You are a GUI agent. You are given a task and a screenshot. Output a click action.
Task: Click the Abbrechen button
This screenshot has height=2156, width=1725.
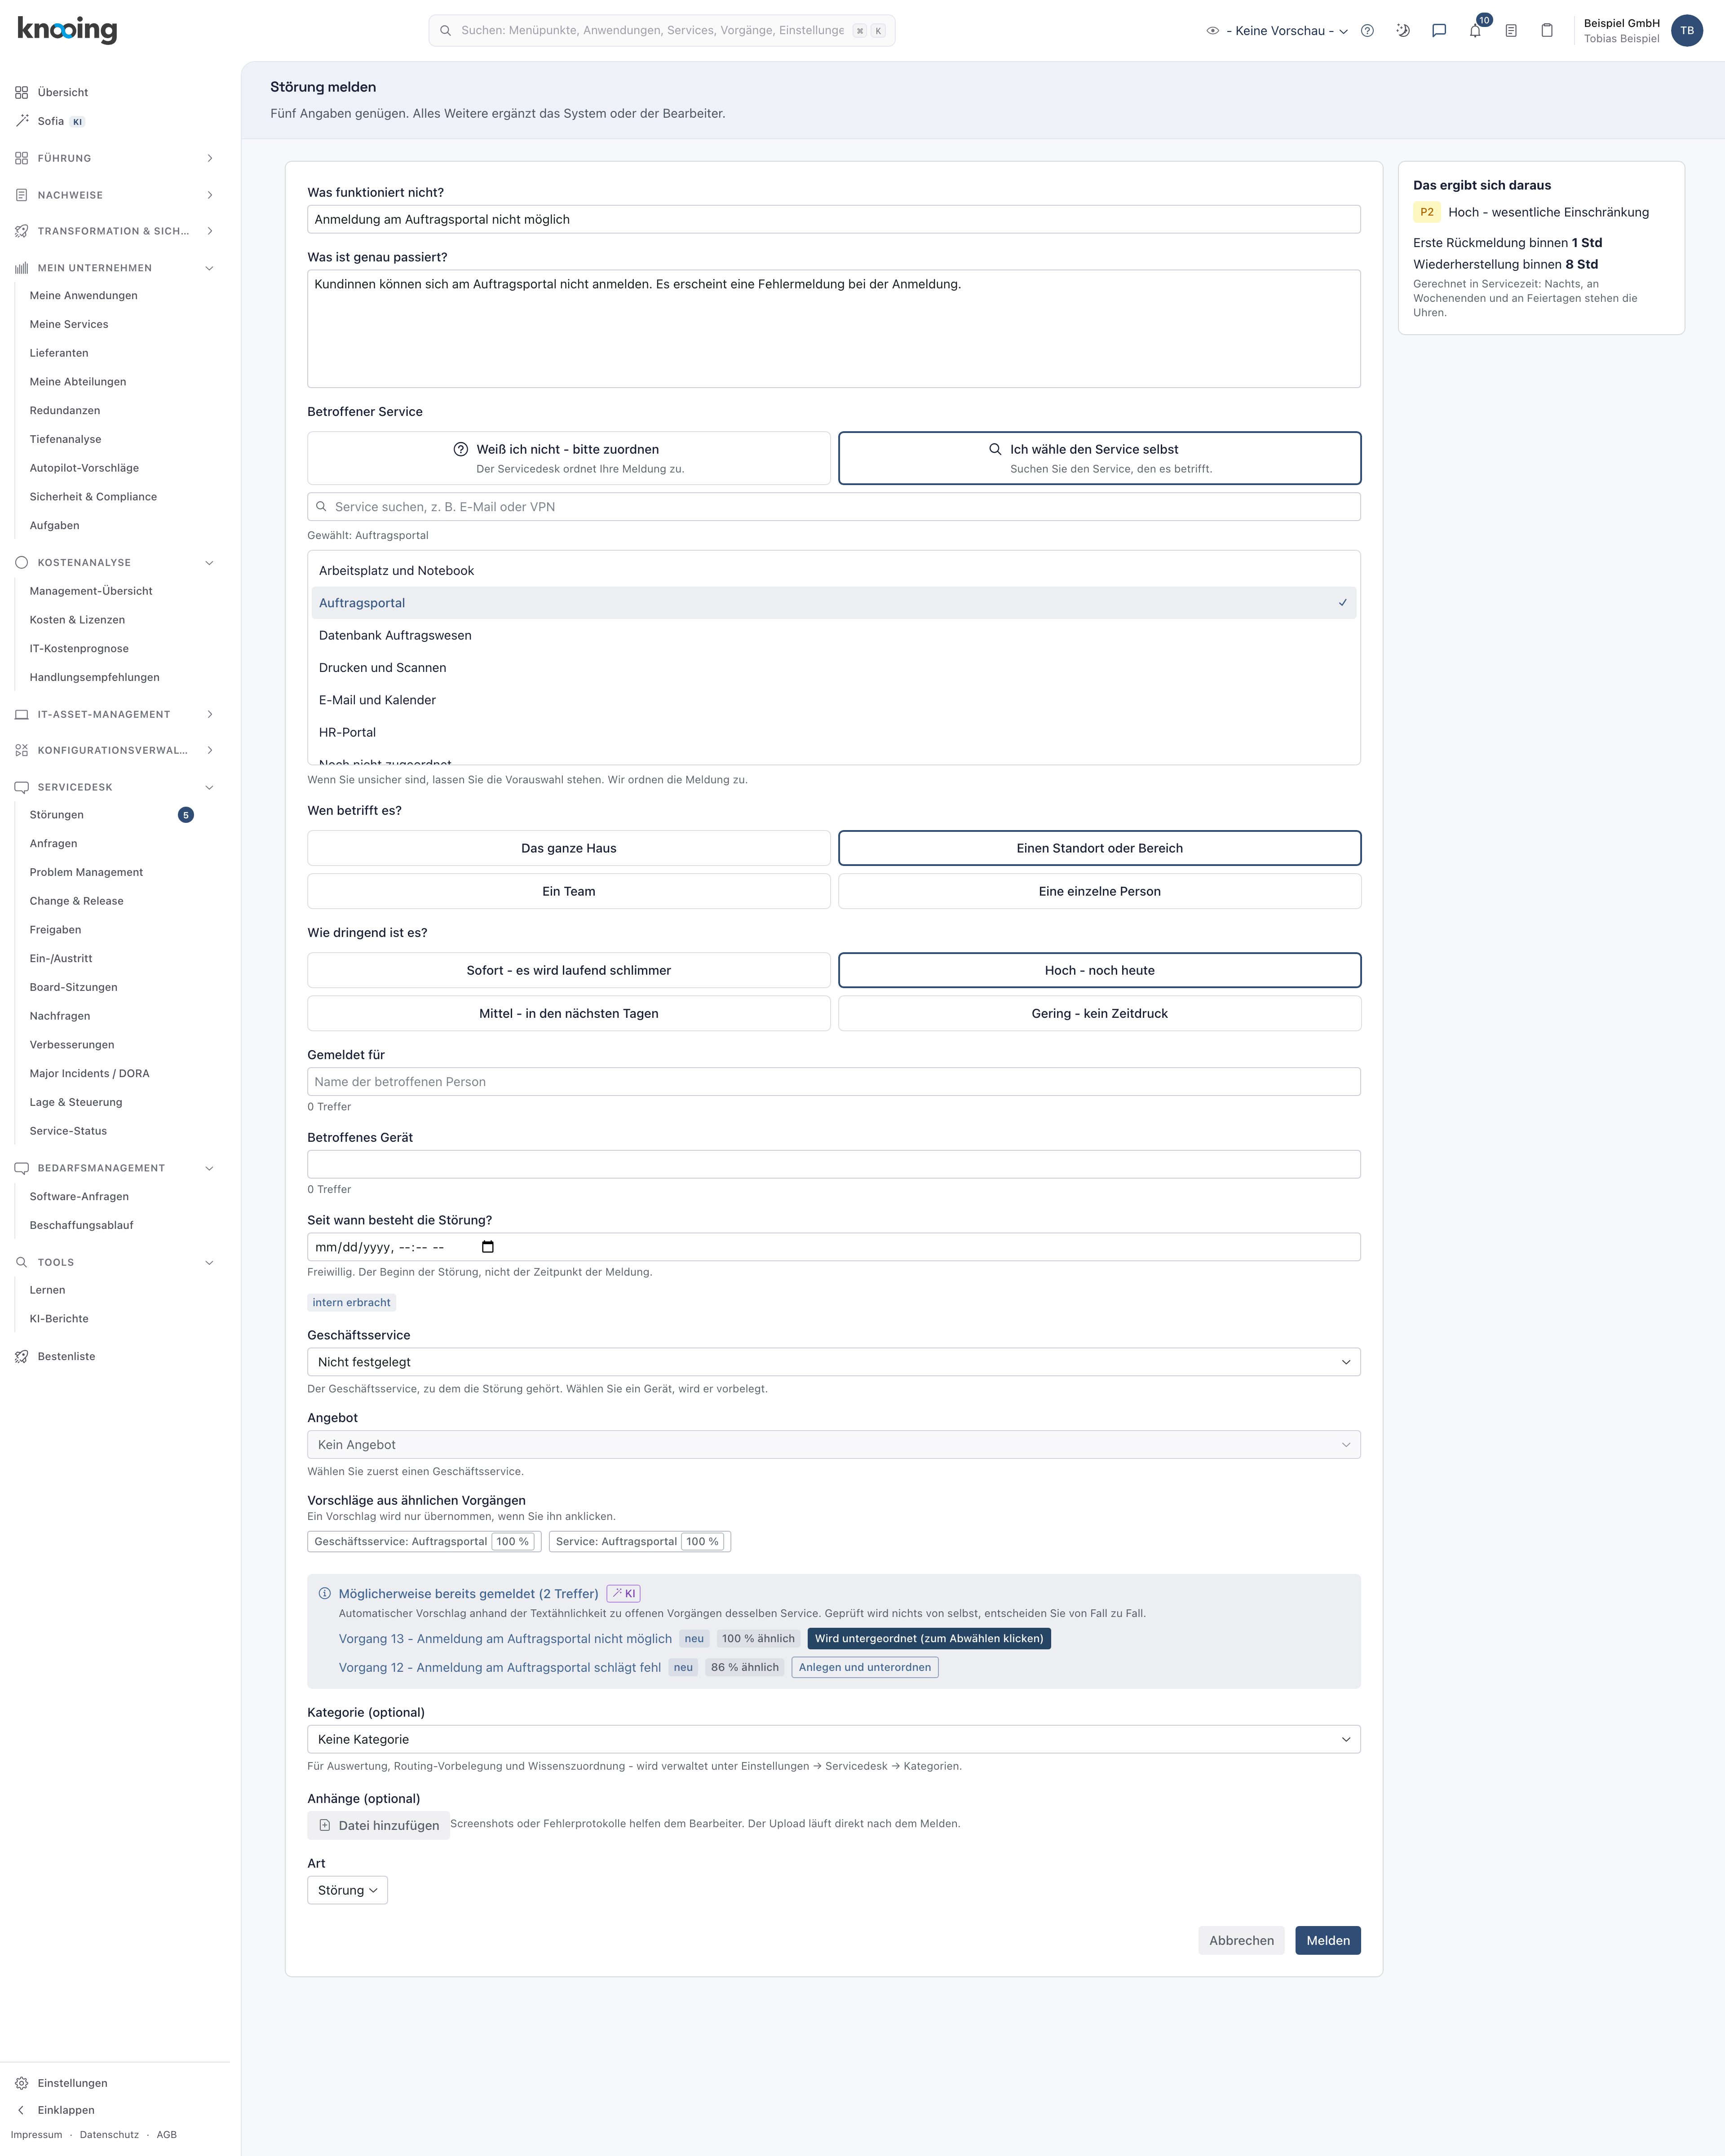tap(1241, 1940)
